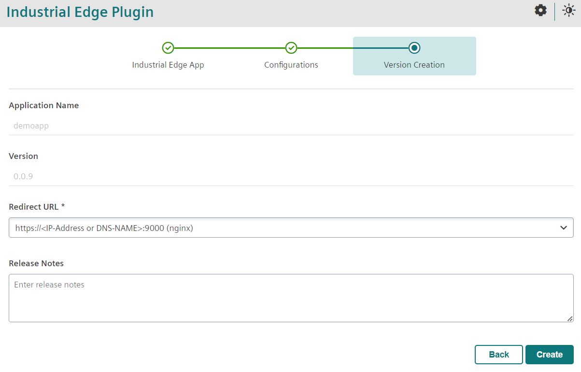
Task: Switch to the Configurations step label
Action: pyautogui.click(x=291, y=65)
